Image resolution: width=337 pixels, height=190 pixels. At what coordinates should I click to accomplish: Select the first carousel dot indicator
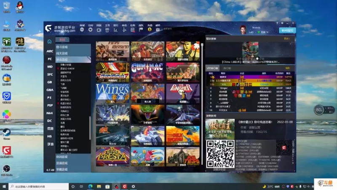238,59
